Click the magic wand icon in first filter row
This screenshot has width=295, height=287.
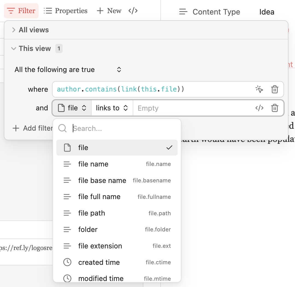259,89
